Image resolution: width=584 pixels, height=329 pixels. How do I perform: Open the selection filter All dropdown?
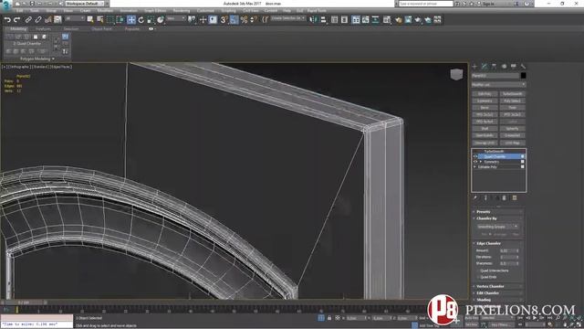pyautogui.click(x=76, y=18)
